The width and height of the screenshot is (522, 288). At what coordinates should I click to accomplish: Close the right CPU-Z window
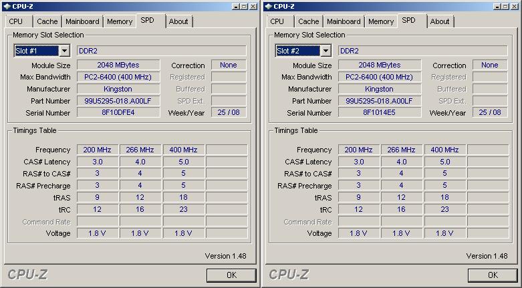[x=515, y=6]
